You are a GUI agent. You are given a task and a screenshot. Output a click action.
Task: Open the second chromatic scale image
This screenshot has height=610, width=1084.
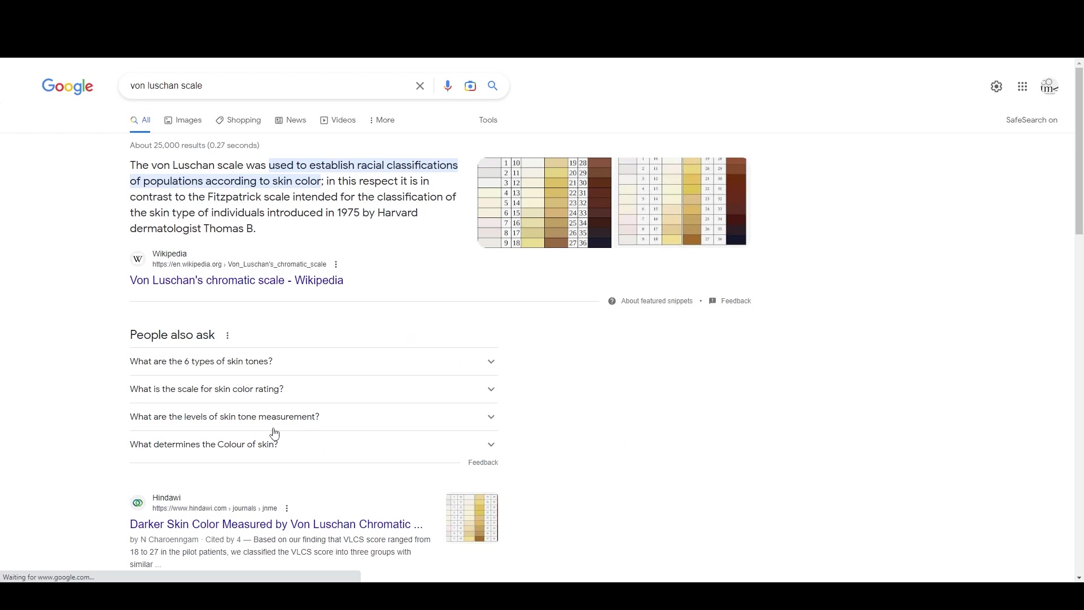click(x=682, y=202)
